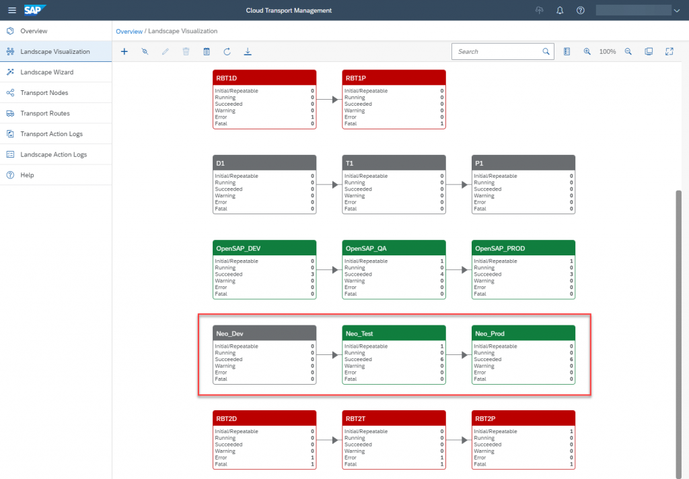
Task: Click the Fatal row in RBT1P
Action: (x=394, y=123)
